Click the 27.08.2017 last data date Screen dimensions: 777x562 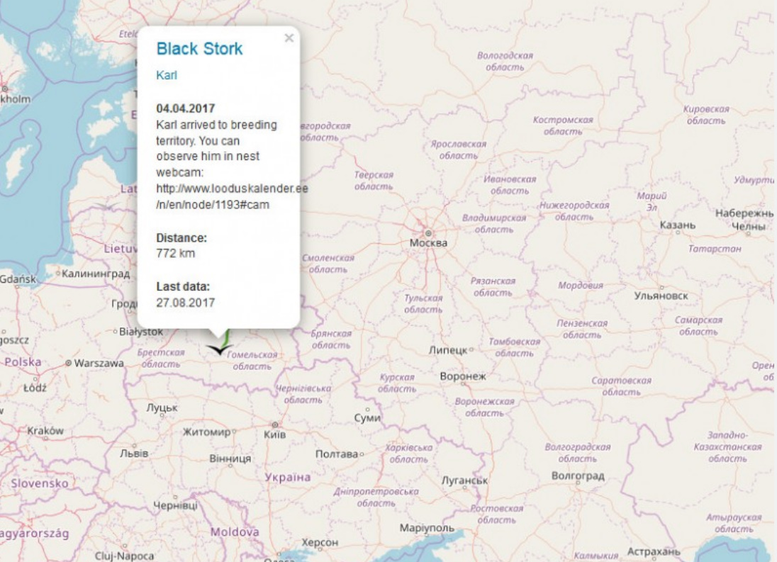click(x=185, y=303)
